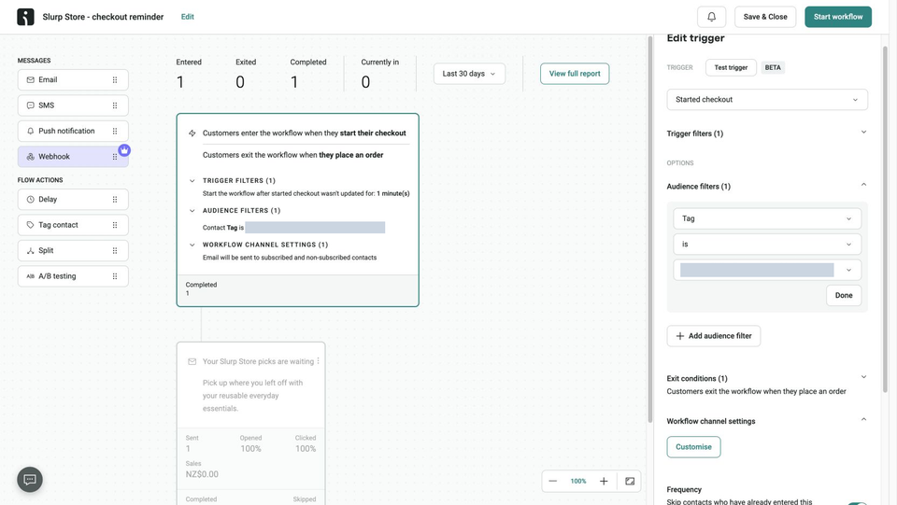Grab the Split drag handle dots

[x=114, y=251]
